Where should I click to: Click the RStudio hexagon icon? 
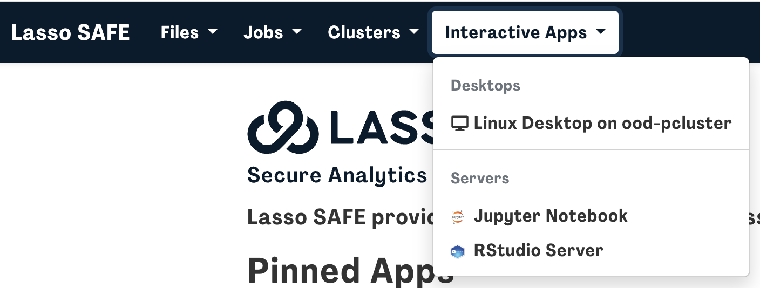click(x=458, y=251)
